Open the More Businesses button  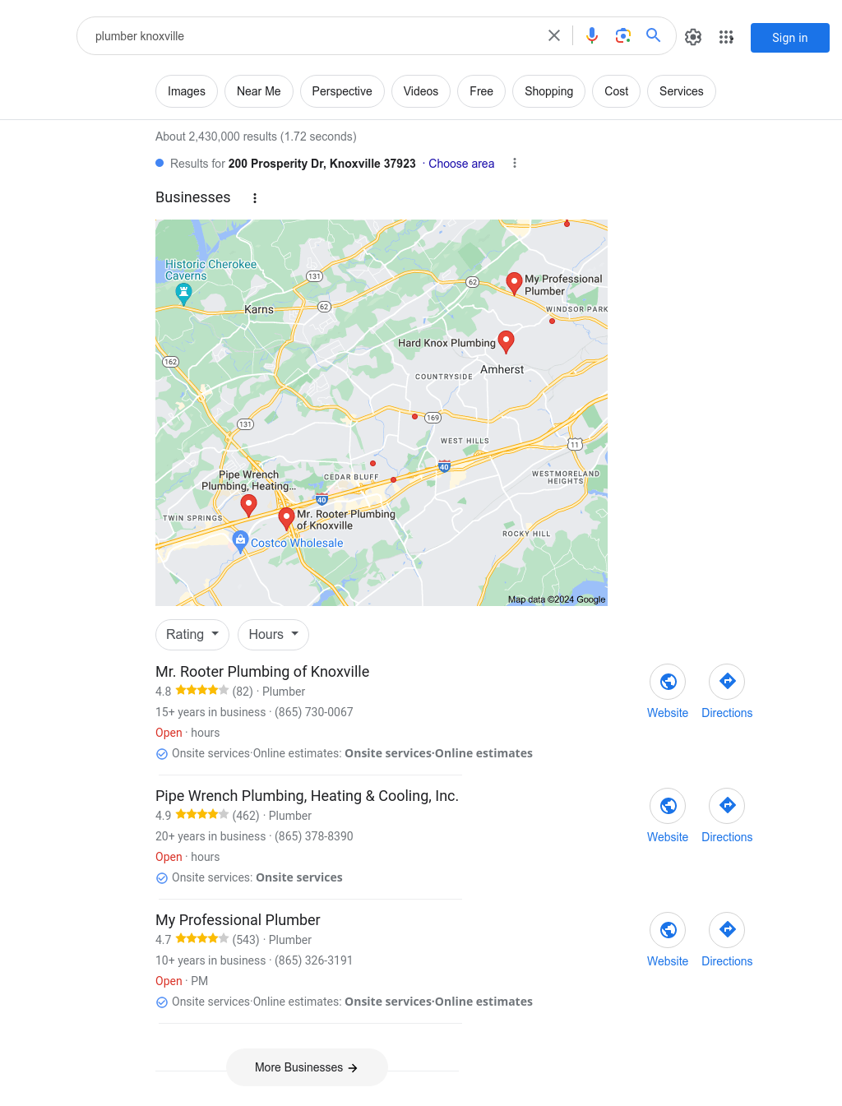[307, 1067]
